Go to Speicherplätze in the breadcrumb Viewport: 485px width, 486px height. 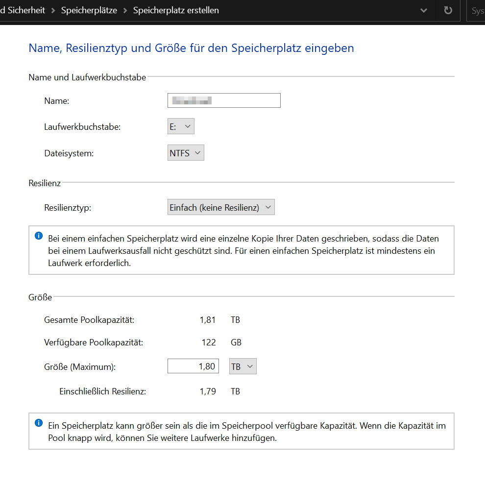[x=89, y=10]
